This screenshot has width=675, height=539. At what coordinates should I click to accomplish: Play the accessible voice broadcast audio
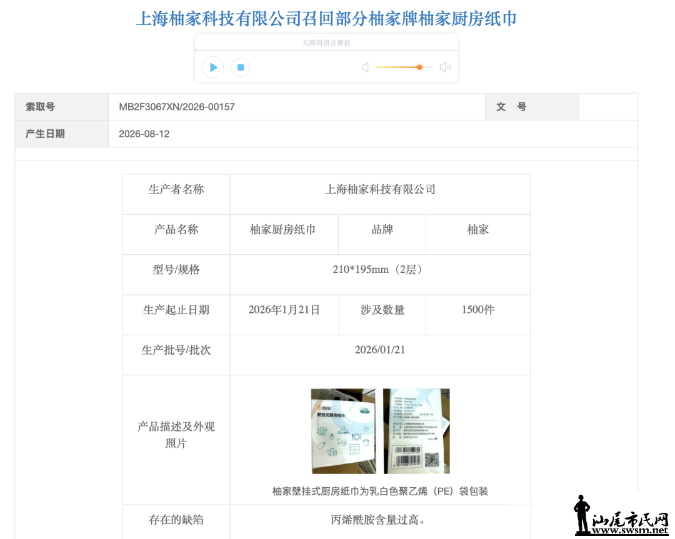coord(212,67)
